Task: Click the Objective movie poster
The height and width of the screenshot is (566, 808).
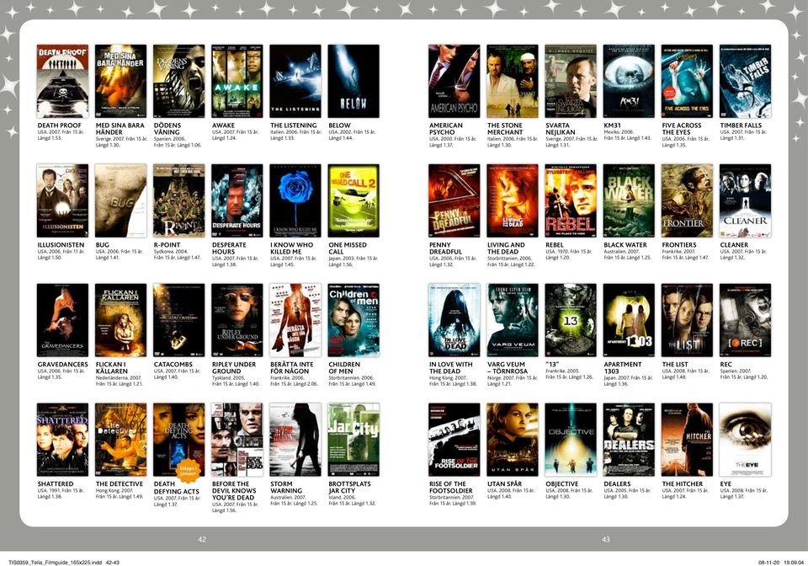Action: 571,440
